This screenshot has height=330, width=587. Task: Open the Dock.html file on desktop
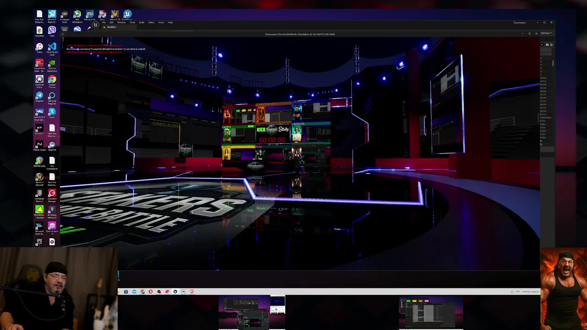pos(39,32)
